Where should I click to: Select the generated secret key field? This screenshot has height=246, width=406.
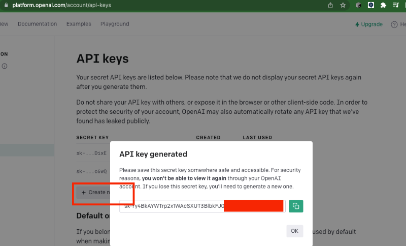pyautogui.click(x=202, y=206)
